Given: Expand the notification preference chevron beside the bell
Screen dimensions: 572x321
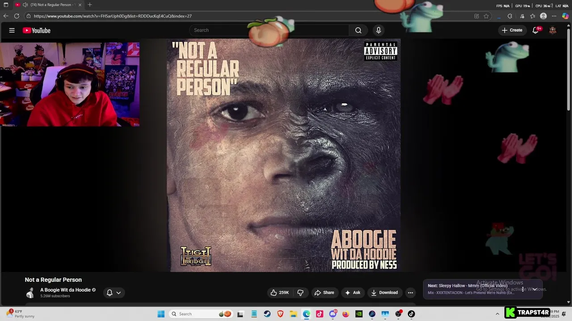Looking at the screenshot, I should (x=118, y=293).
